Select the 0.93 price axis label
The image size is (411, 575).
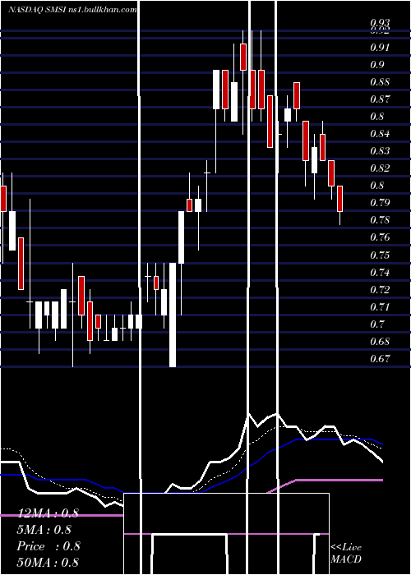tap(380, 23)
